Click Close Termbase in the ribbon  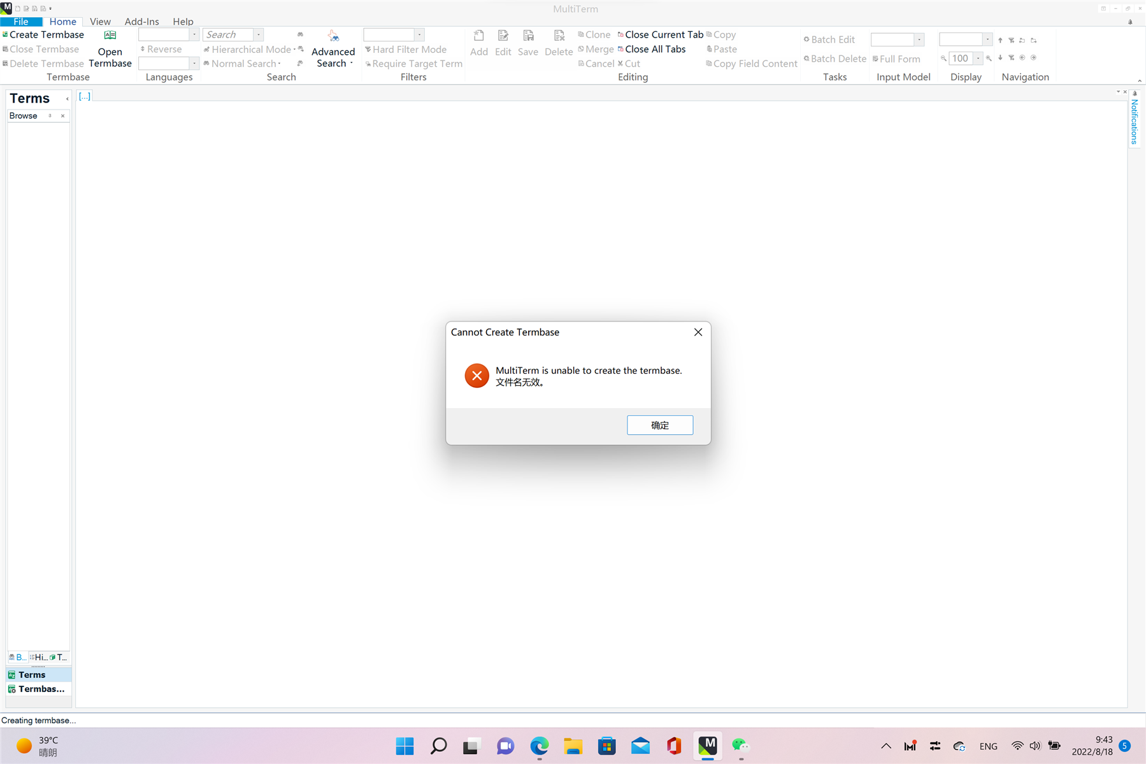(41, 49)
